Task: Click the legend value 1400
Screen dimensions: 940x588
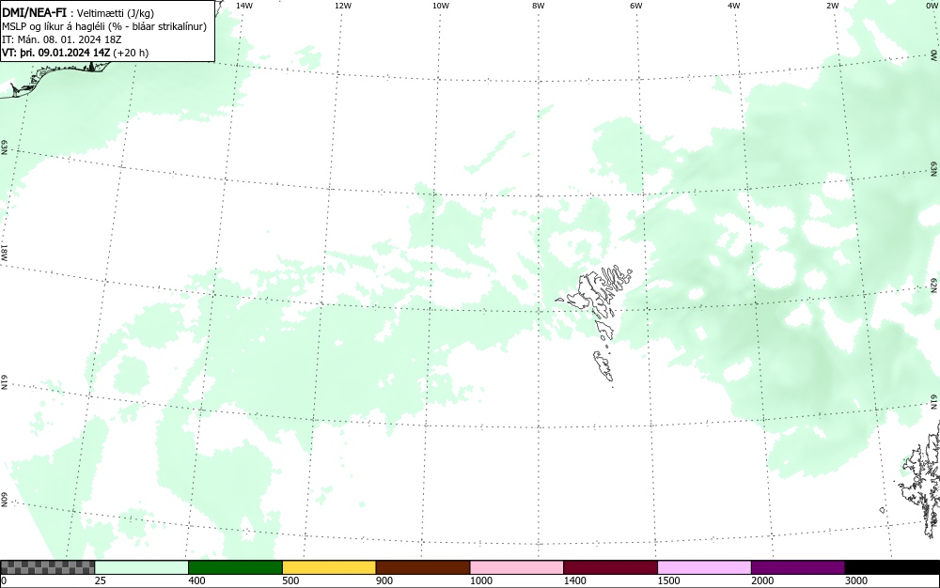Action: pos(574,580)
